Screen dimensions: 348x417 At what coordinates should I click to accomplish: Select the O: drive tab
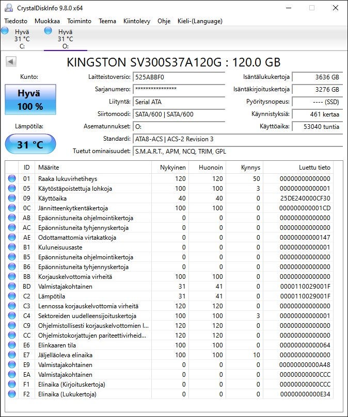pos(65,39)
